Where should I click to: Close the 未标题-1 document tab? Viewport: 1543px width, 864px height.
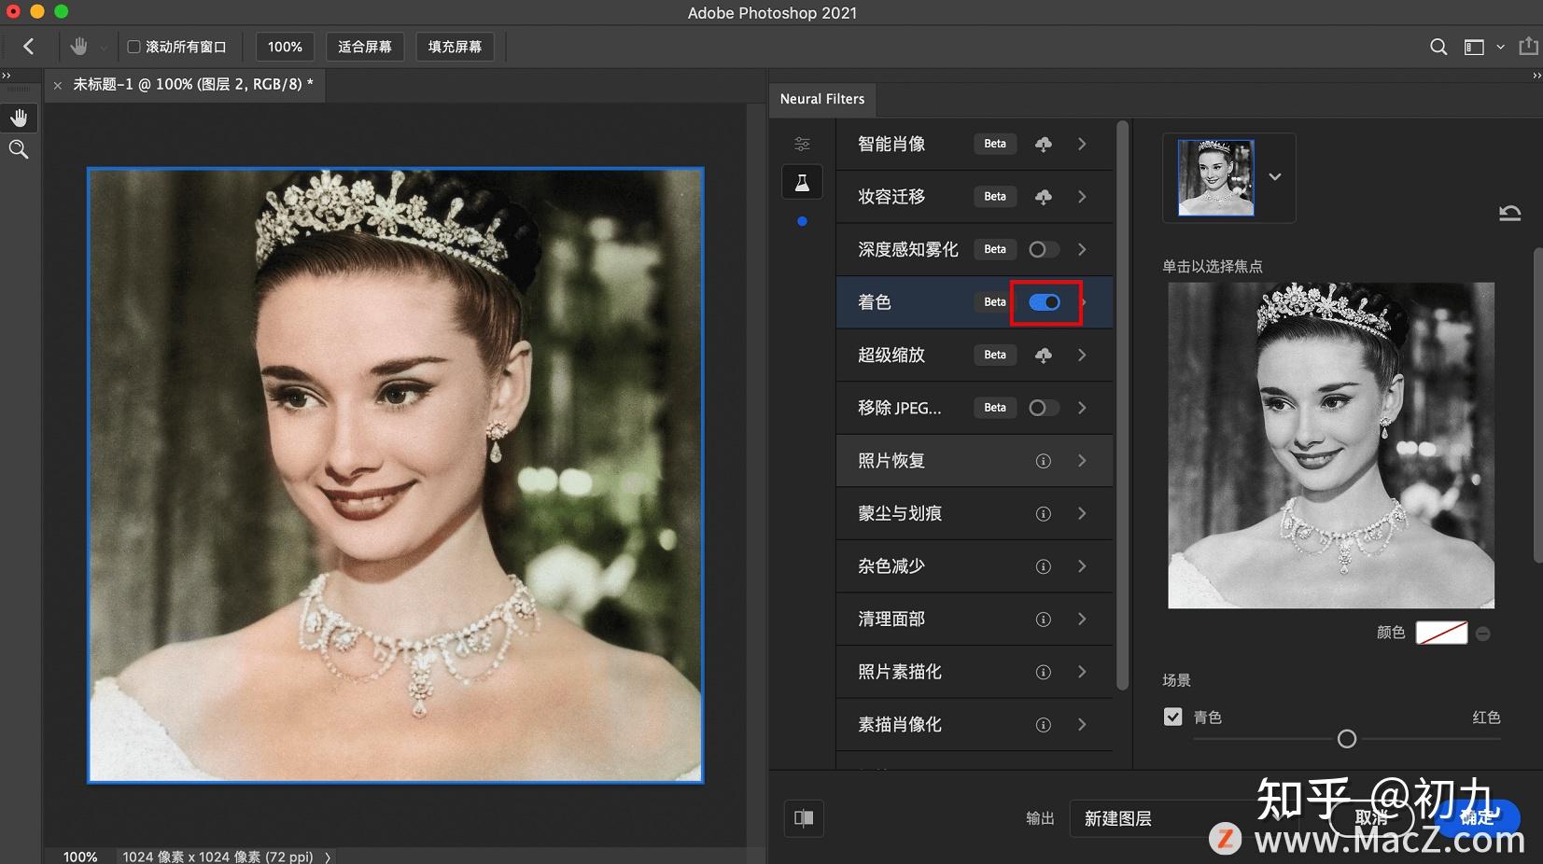click(x=58, y=85)
